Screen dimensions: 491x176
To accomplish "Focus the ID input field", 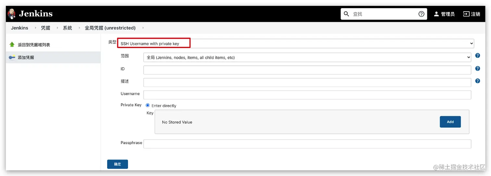I will pyautogui.click(x=307, y=70).
